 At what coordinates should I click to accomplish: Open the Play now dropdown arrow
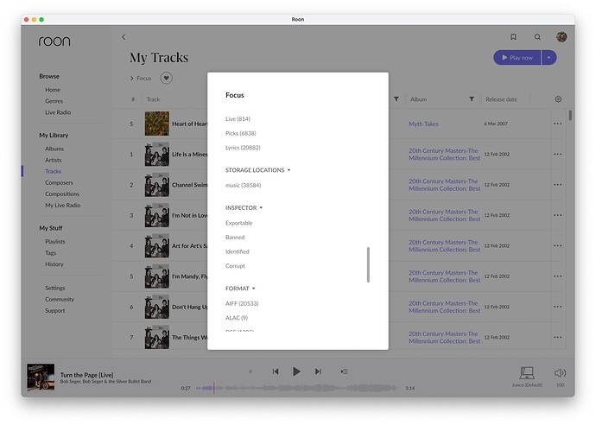tap(548, 57)
